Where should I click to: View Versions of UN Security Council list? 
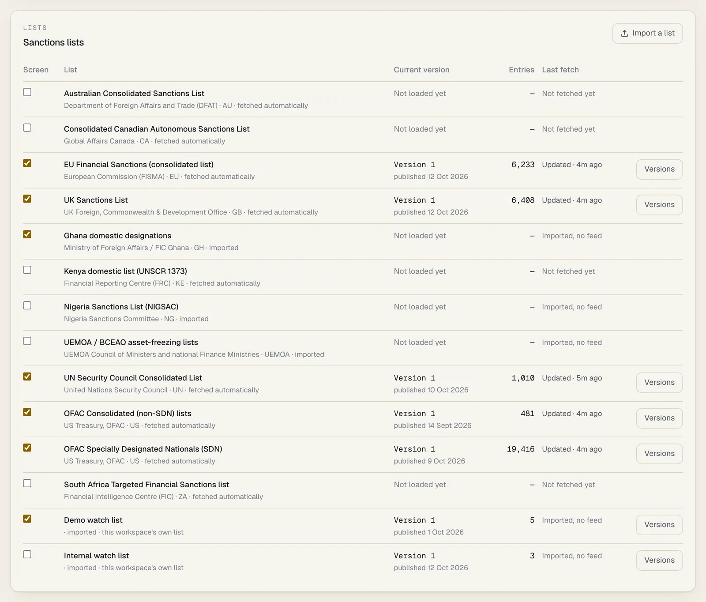pos(659,383)
